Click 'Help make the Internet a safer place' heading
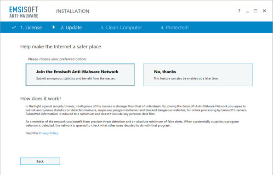The image size is (273, 175). click(61, 47)
